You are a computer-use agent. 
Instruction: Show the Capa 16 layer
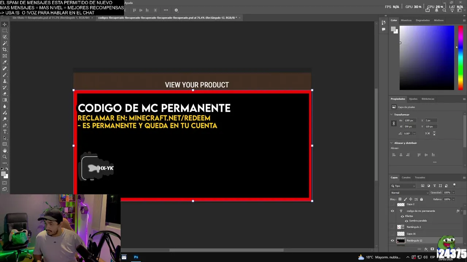pyautogui.click(x=393, y=234)
